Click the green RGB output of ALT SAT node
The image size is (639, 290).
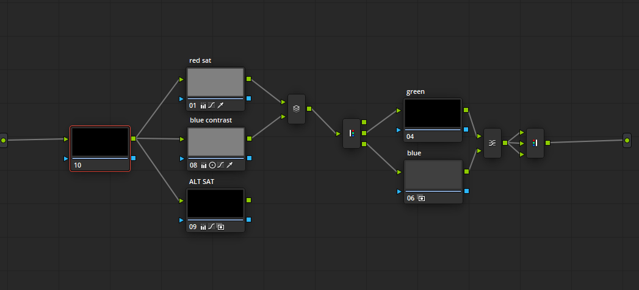(248, 200)
